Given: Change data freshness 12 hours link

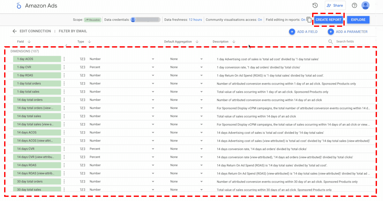Looking at the screenshot, I should (x=195, y=20).
